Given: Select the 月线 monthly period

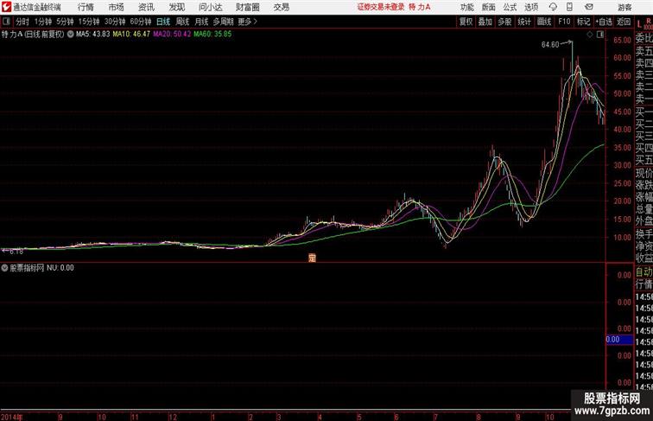Looking at the screenshot, I should (201, 22).
